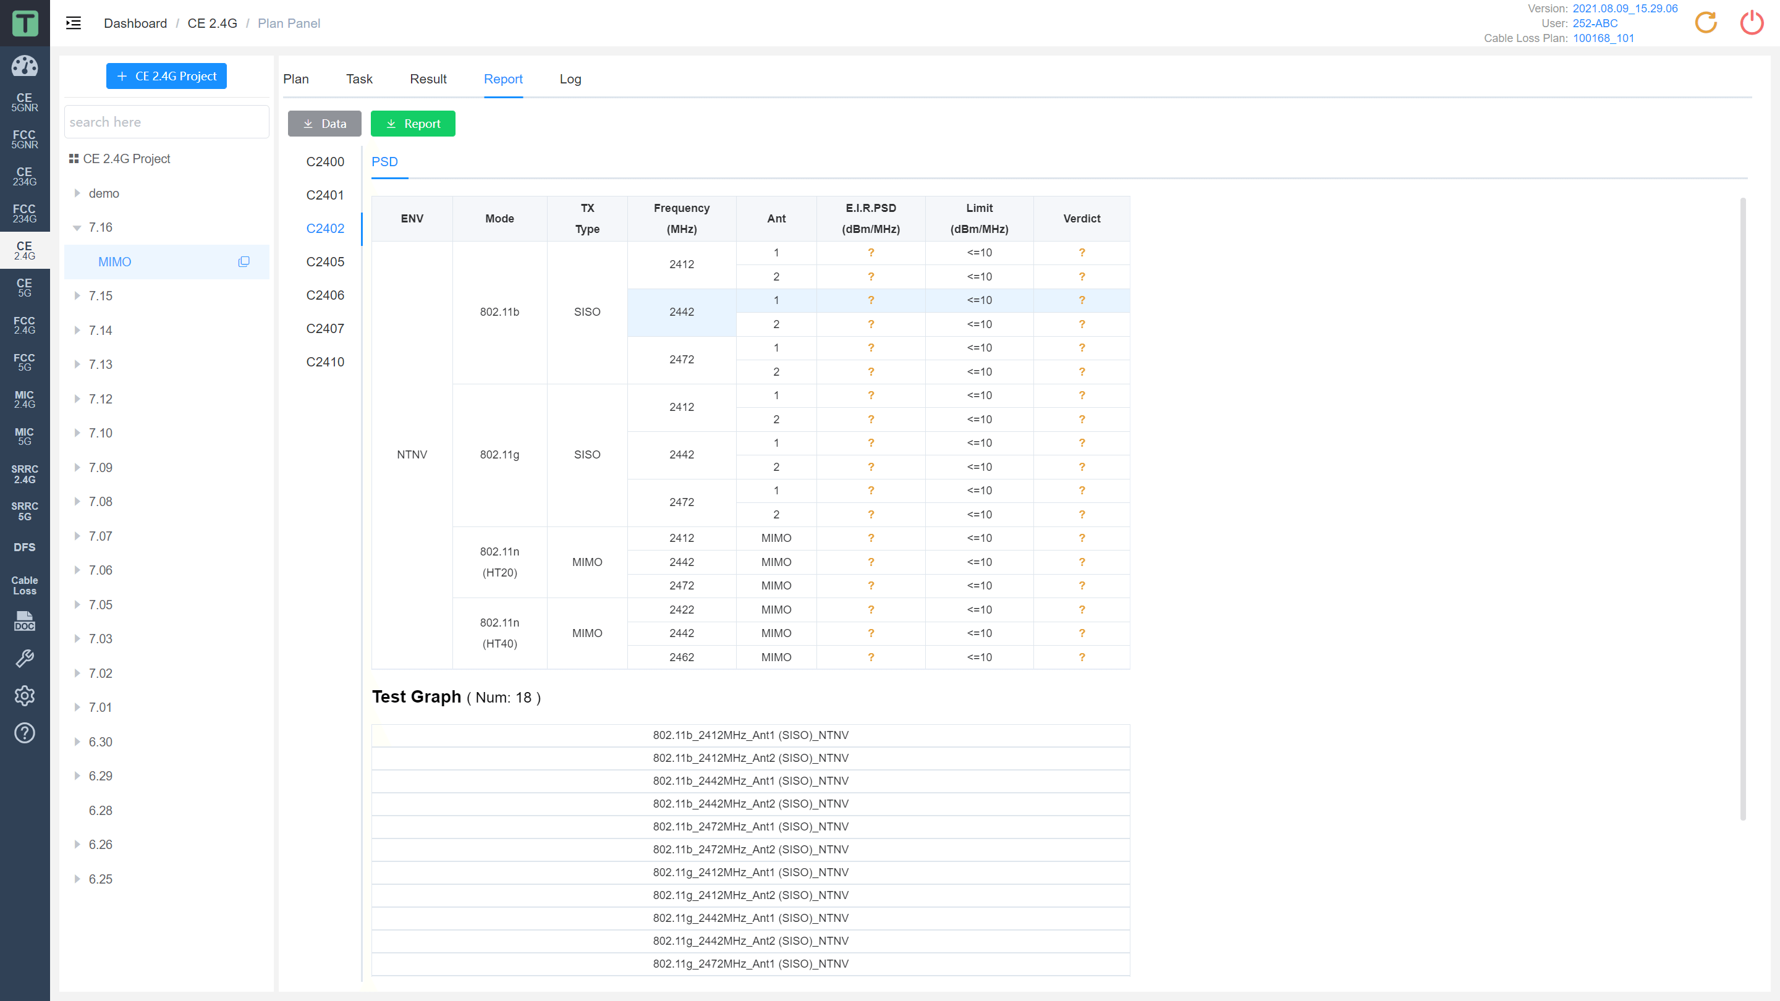Open CE 5G module in sidebar

click(x=25, y=287)
